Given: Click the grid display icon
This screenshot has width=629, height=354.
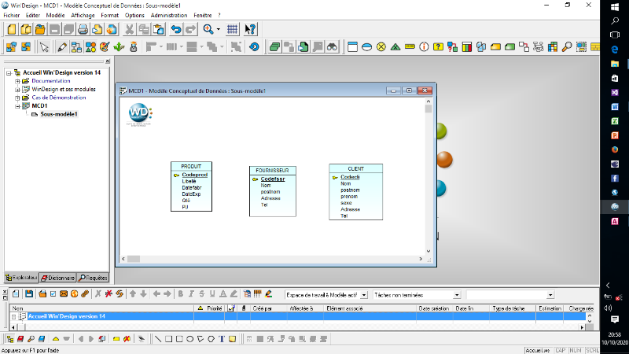Looking at the screenshot, I should pyautogui.click(x=233, y=29).
